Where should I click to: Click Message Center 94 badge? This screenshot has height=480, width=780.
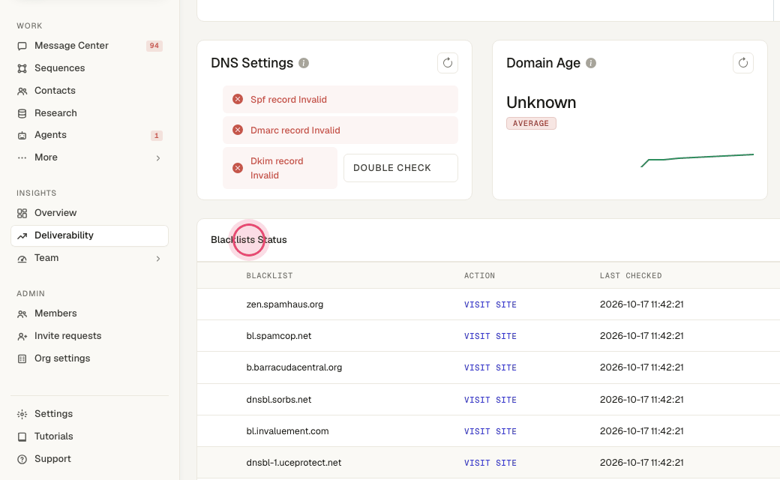(x=154, y=46)
